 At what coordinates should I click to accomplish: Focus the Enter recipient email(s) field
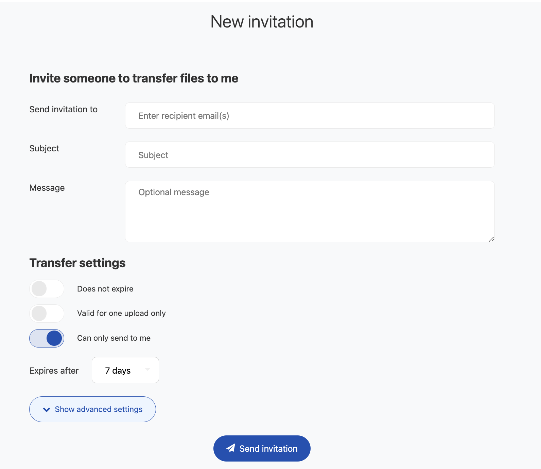[310, 116]
